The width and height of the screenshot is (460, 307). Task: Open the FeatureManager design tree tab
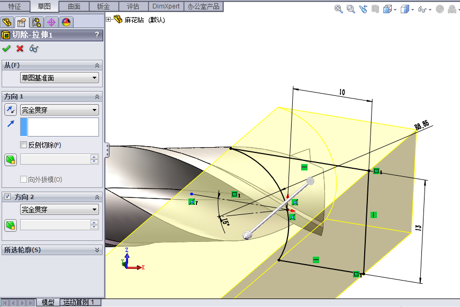coord(7,22)
